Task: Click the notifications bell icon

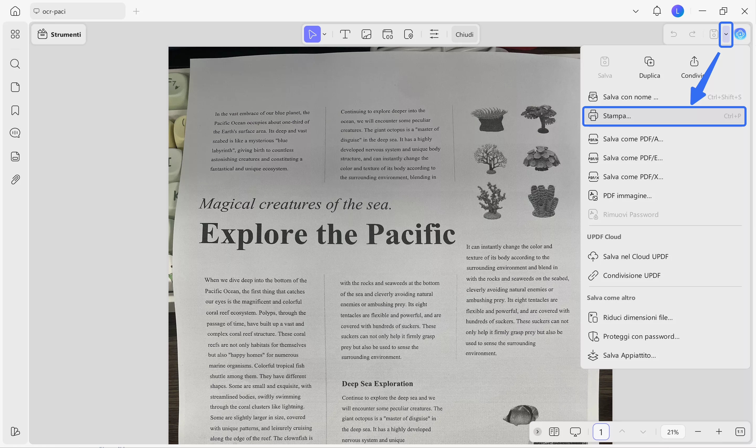Action: click(657, 11)
